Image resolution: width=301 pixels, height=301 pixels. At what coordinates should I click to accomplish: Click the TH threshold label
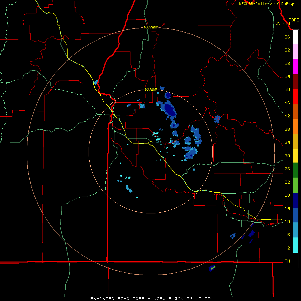pos(287,261)
